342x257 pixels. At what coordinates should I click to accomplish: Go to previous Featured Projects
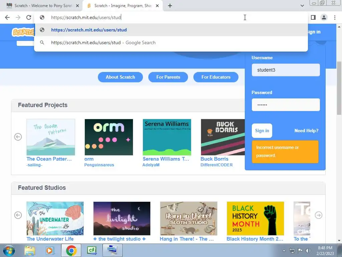18,137
